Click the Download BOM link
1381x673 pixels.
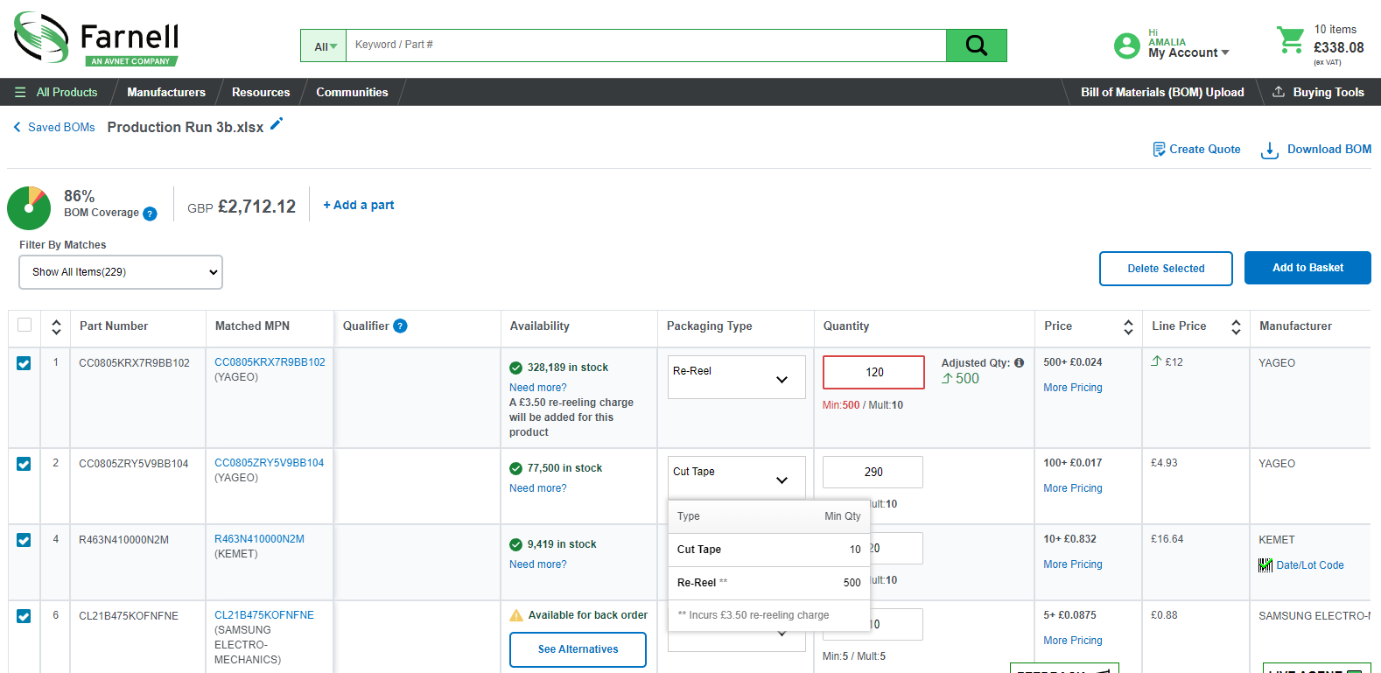click(x=1329, y=150)
